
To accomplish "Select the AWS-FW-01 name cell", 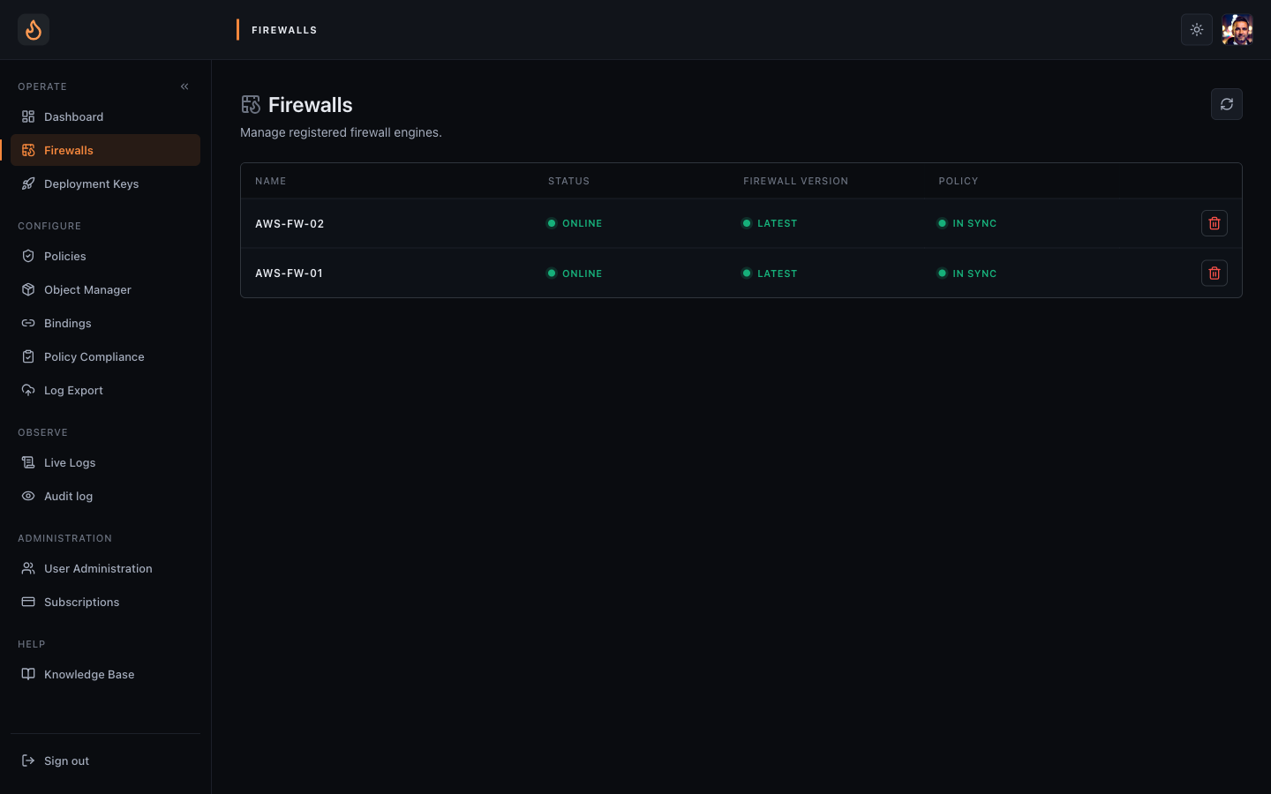I will [x=289, y=273].
